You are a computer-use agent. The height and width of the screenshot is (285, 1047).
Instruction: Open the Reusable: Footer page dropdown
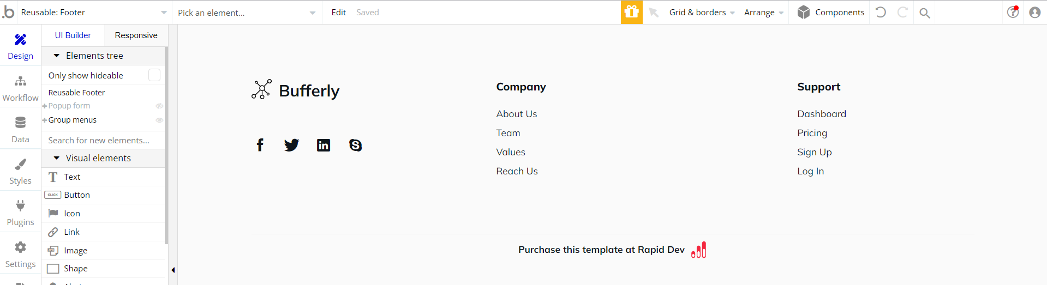click(x=93, y=13)
